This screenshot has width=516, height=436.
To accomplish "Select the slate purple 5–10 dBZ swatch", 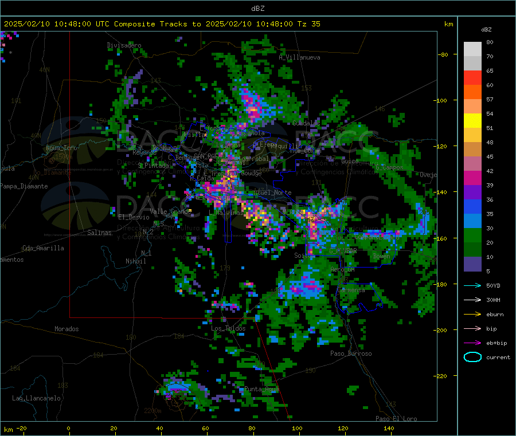I will [x=472, y=264].
